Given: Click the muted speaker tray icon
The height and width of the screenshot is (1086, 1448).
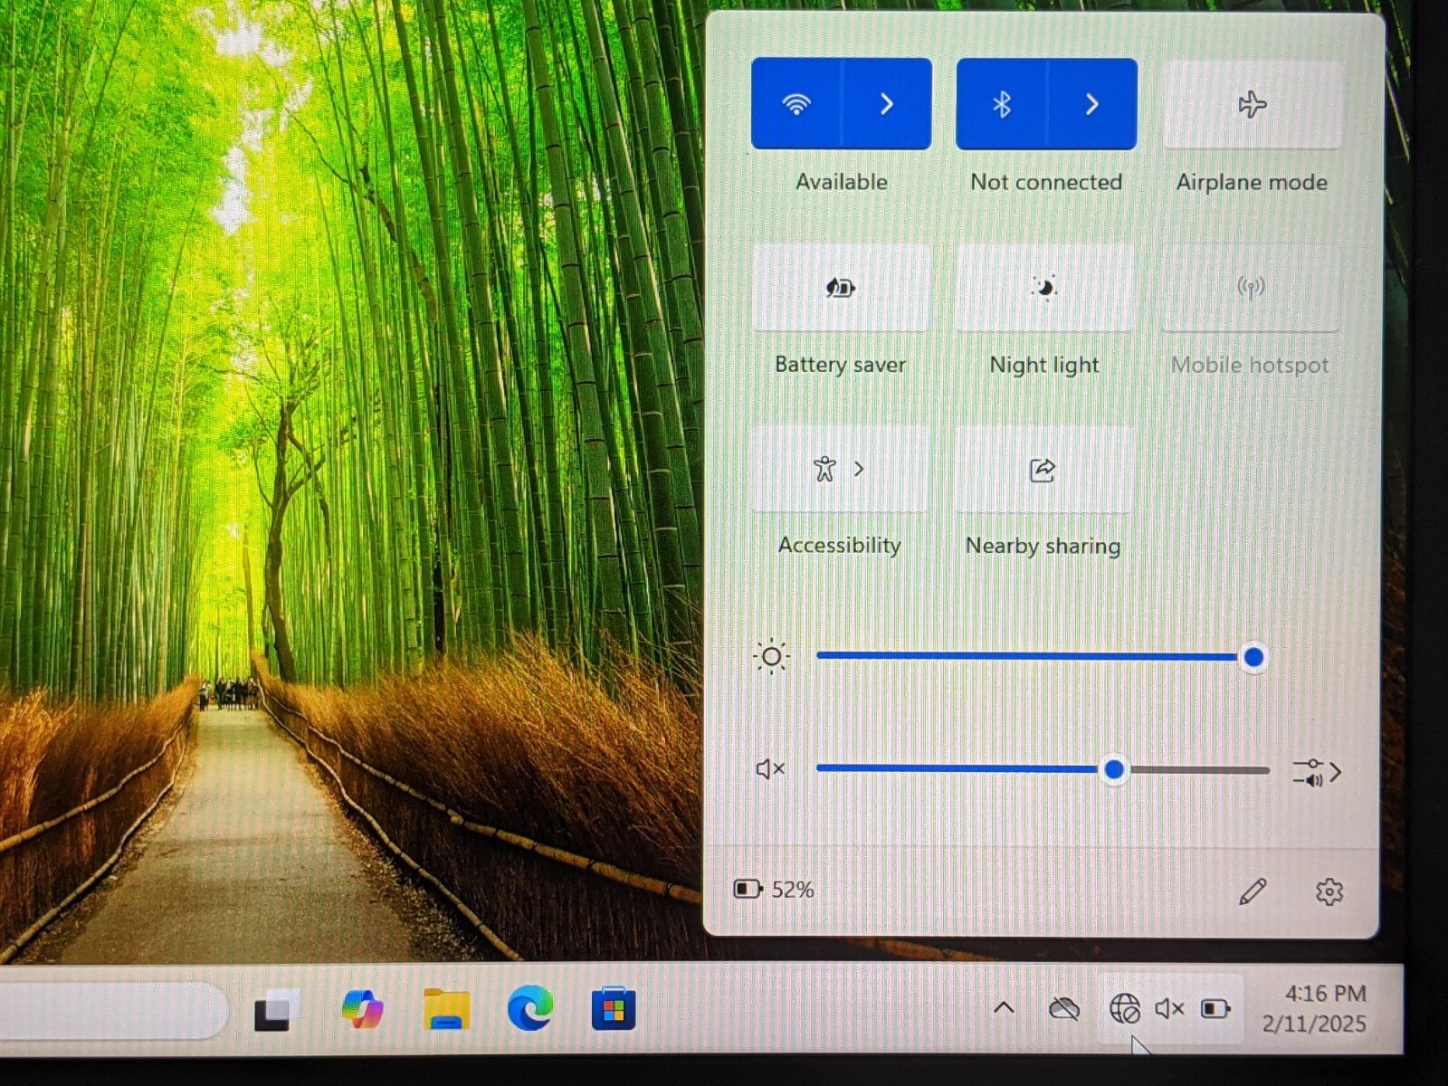Looking at the screenshot, I should [1169, 1008].
